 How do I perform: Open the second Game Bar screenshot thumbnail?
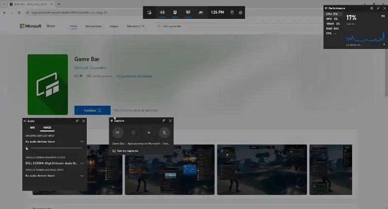click(170, 170)
